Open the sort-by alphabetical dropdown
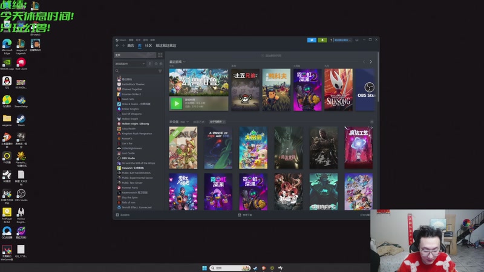The width and height of the screenshot is (484, 272). coord(217,122)
